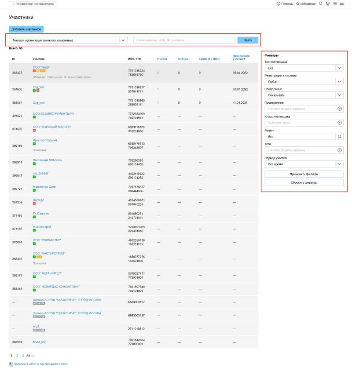
Task: Expand the Тип поставщика dropdown
Action: (339, 68)
